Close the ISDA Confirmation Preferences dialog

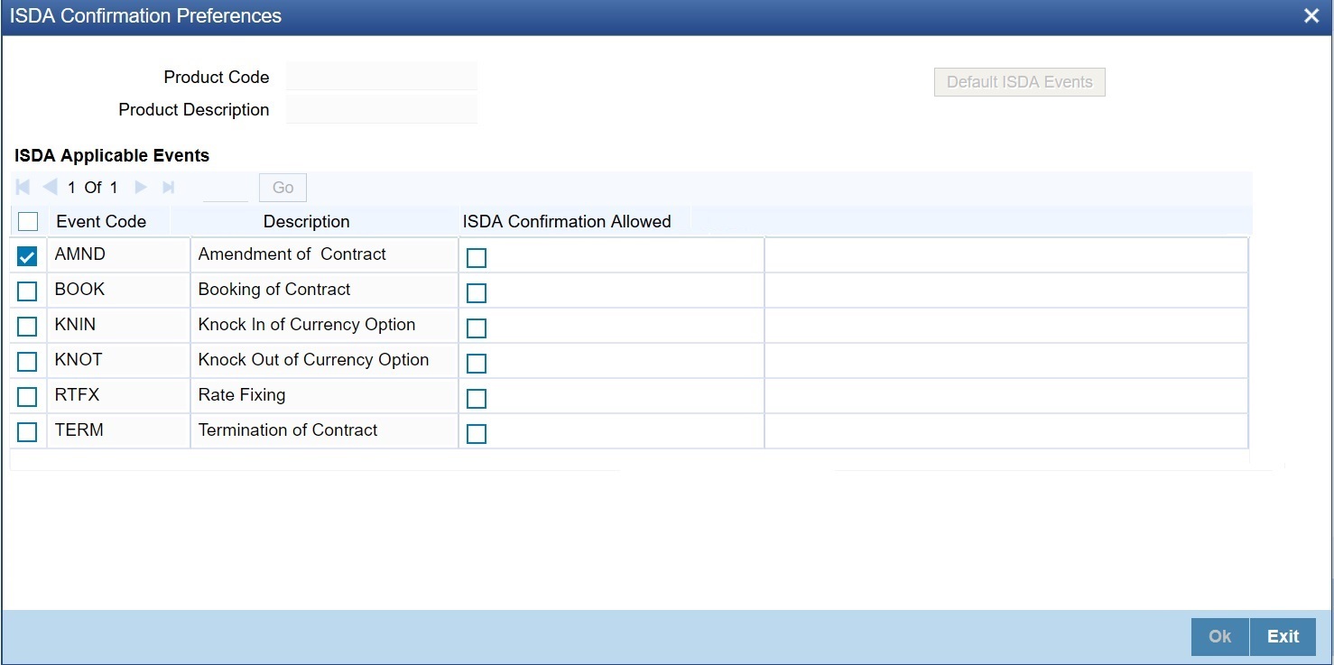click(1311, 16)
